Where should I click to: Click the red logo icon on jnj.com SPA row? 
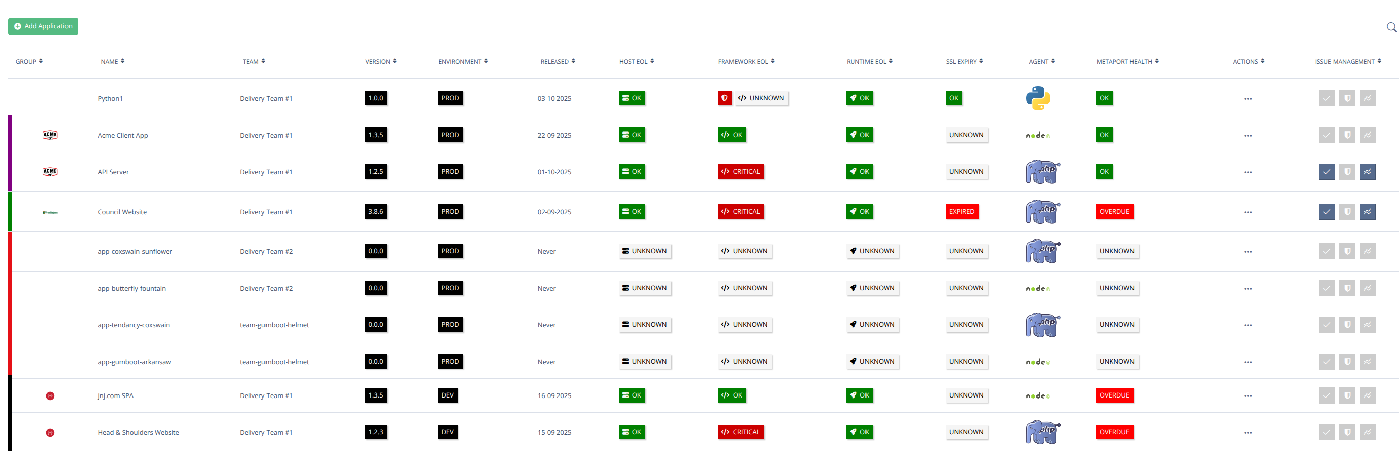pyautogui.click(x=50, y=396)
